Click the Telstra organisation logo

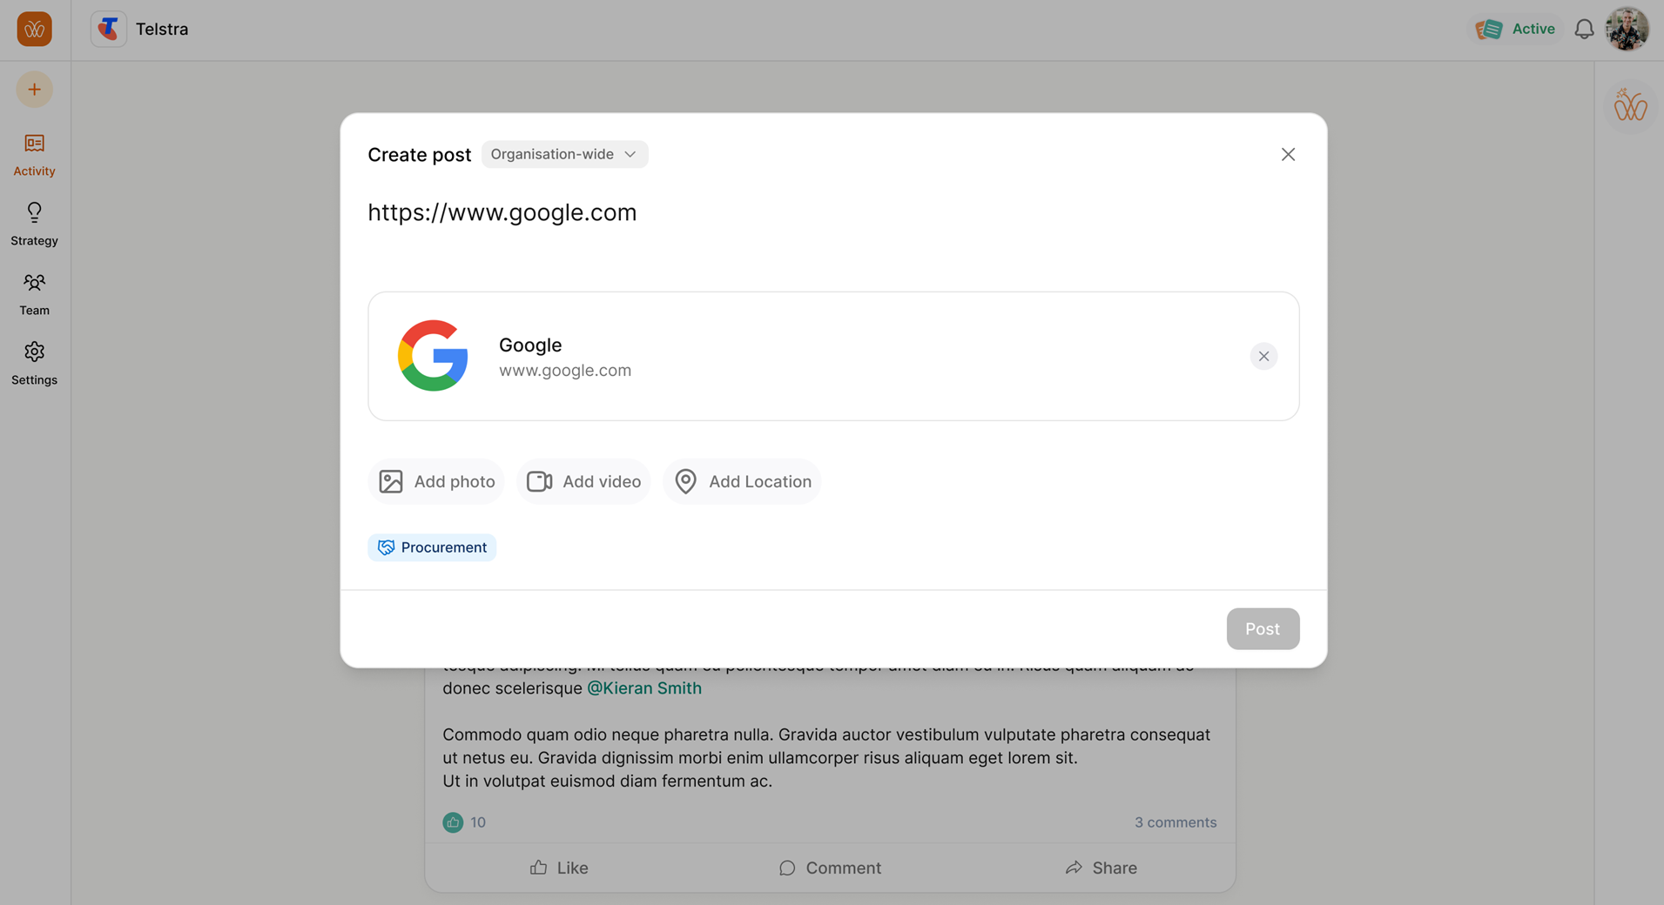click(x=109, y=30)
